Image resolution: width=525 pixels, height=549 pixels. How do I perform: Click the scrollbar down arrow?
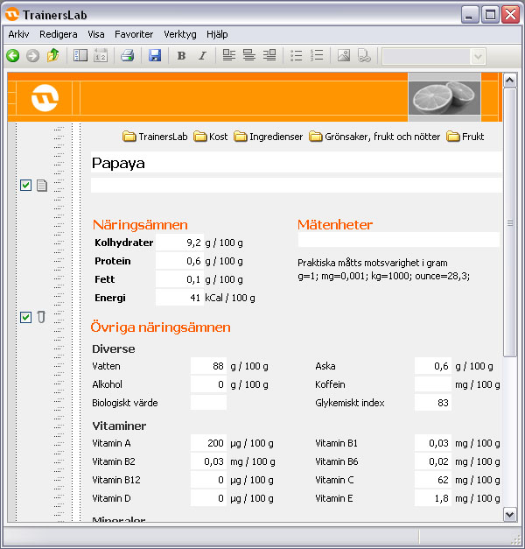click(x=510, y=515)
